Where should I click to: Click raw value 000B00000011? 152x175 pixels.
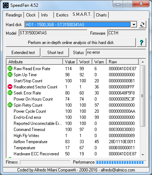(122, 148)
